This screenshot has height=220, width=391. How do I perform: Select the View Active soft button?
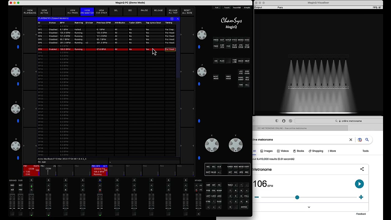pyautogui.click(x=44, y=12)
